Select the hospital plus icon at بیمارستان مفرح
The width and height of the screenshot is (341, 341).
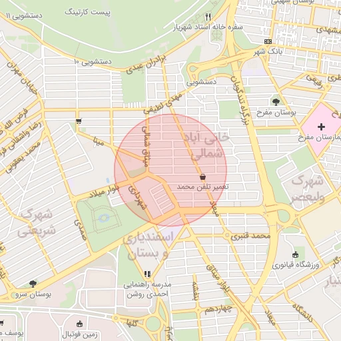tap(321, 127)
